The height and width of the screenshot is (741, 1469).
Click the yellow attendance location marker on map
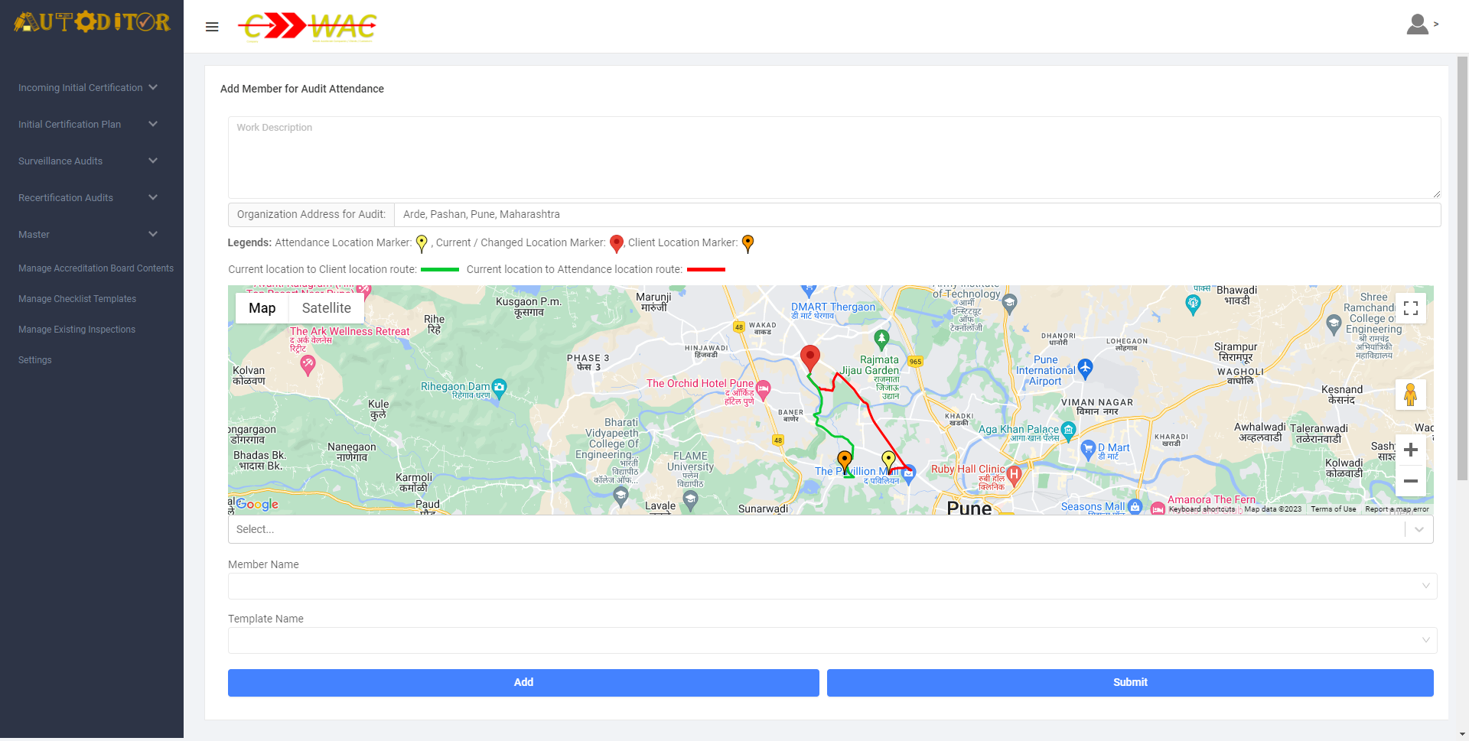point(888,461)
